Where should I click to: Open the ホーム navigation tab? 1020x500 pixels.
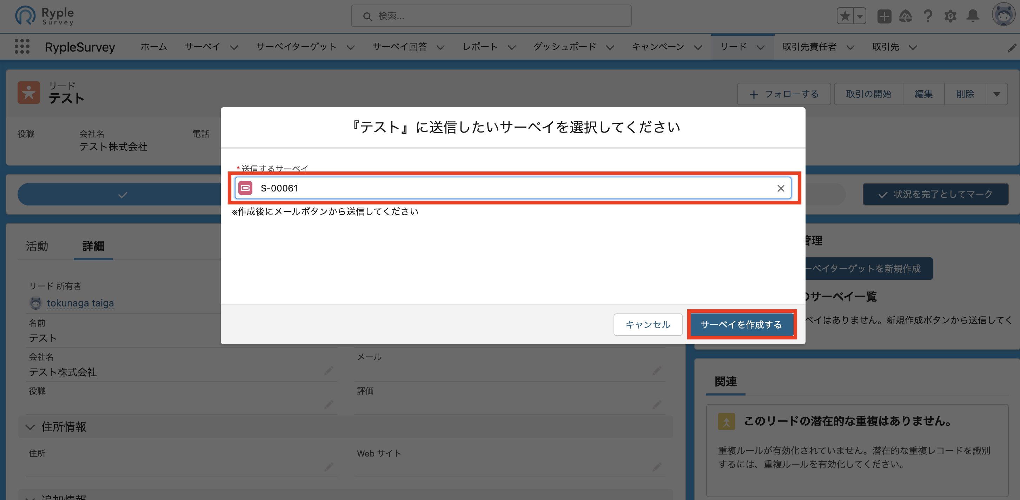click(154, 47)
